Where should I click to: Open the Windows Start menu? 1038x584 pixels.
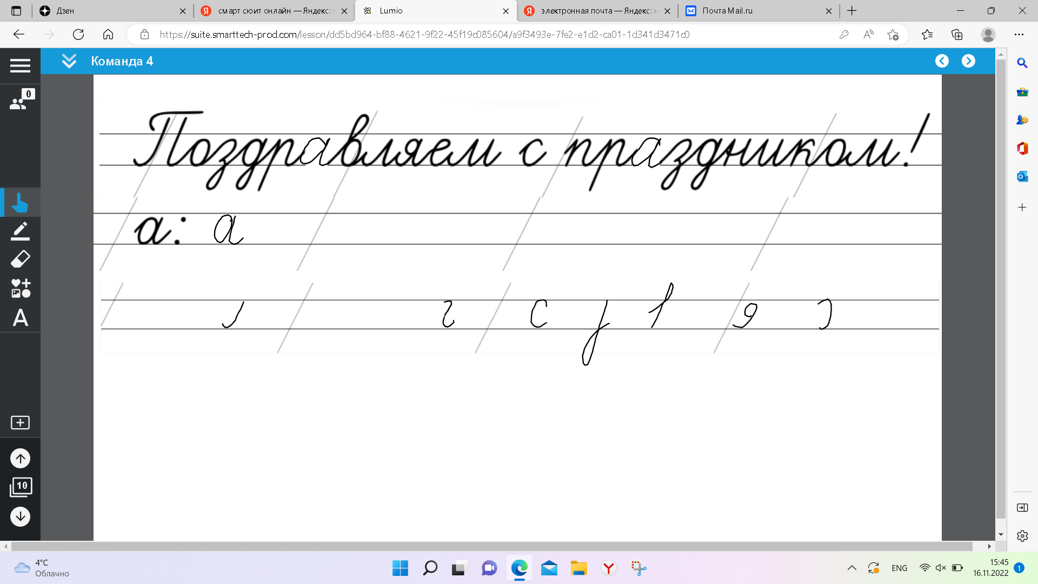400,568
